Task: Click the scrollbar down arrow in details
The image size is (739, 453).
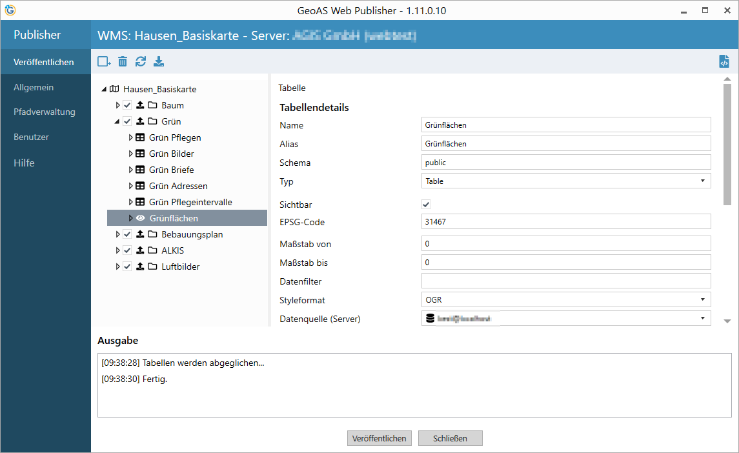Action: [727, 321]
